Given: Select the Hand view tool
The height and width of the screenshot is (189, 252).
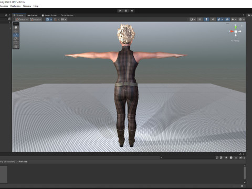Looking at the screenshot, I should point(16,27).
